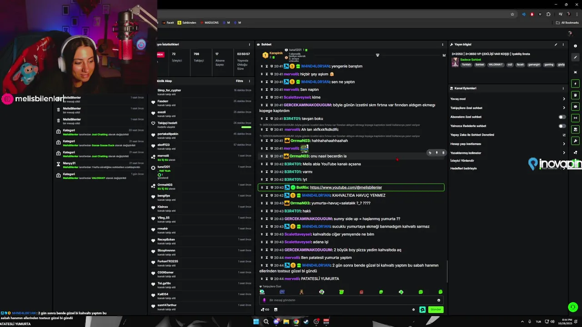The width and height of the screenshot is (582, 327).
Task: Open the three-dot menu of Sohbet panel
Action: [x=442, y=45]
